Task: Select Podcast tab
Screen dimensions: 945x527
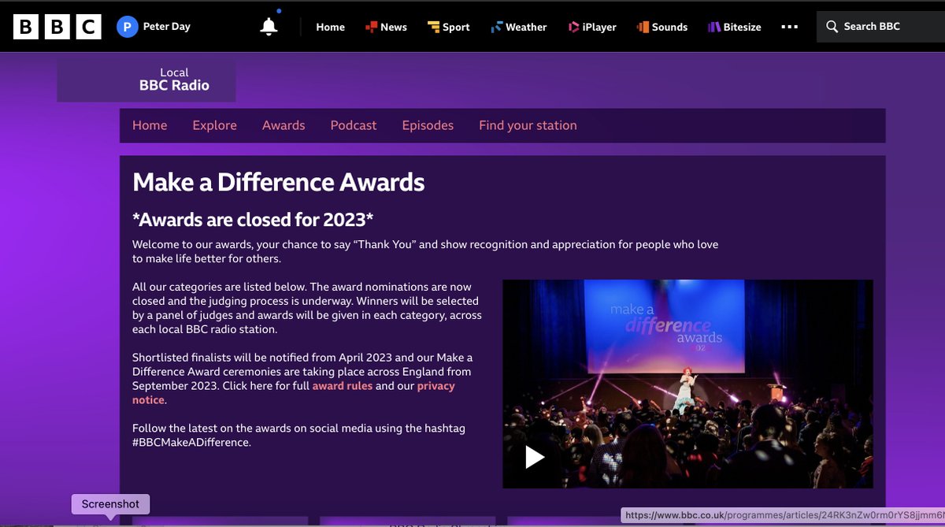Action: 354,125
